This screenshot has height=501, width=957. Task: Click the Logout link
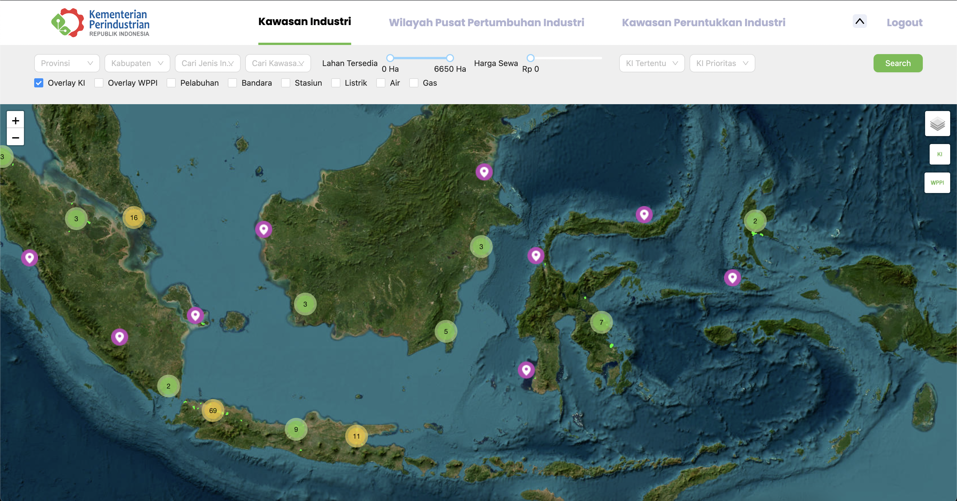pyautogui.click(x=904, y=22)
